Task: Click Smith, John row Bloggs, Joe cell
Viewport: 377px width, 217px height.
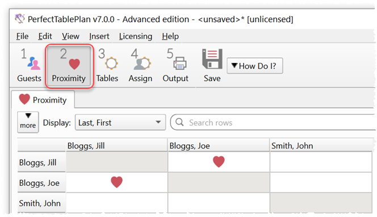Action: pyautogui.click(x=219, y=203)
